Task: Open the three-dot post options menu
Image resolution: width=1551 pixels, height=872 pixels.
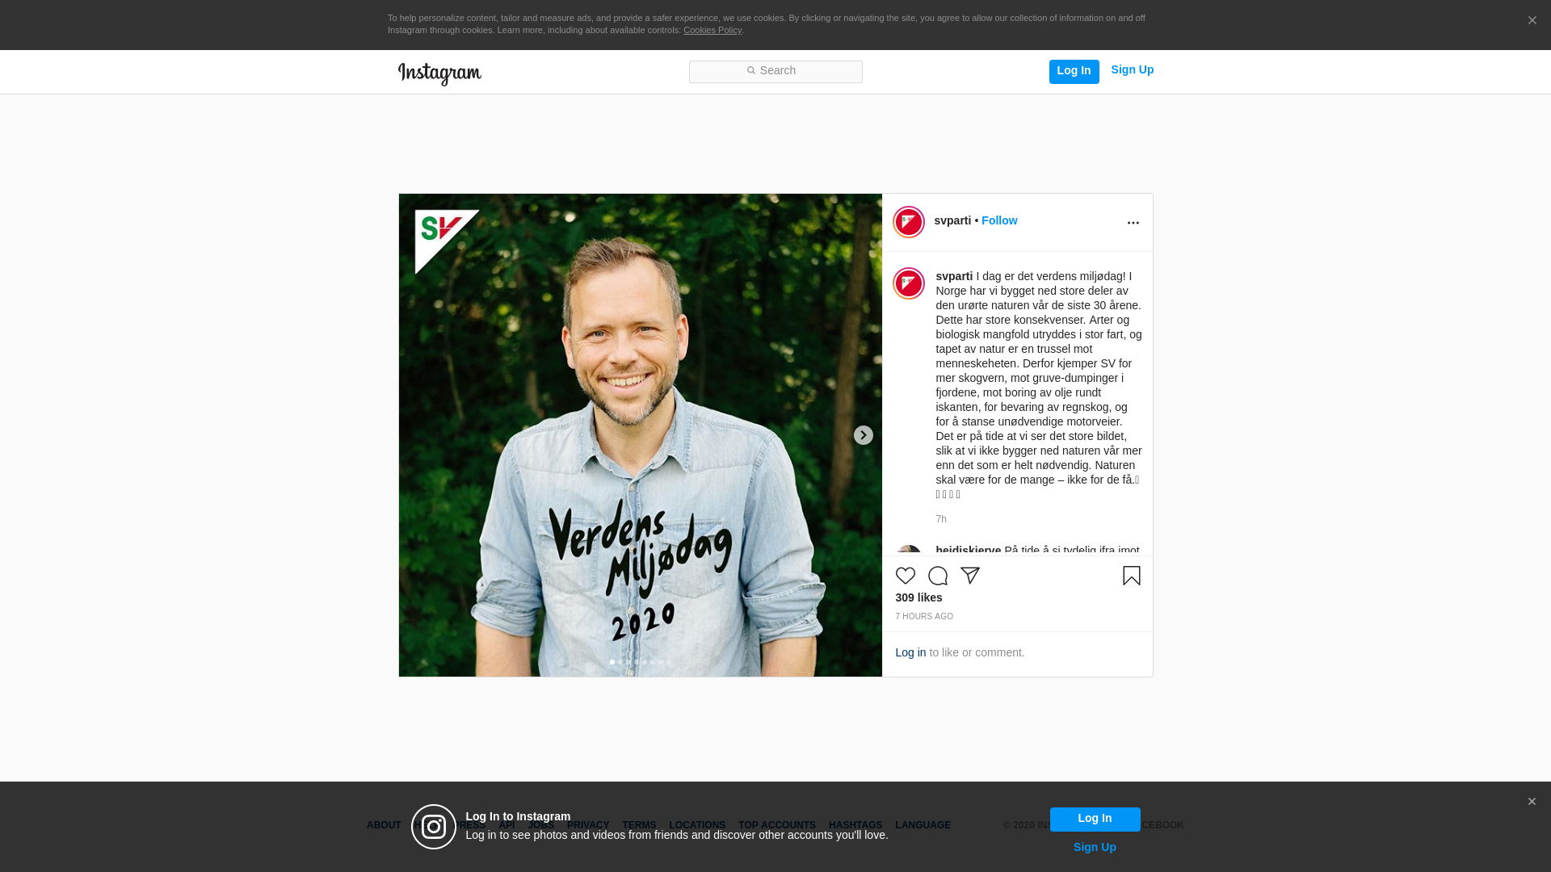Action: pyautogui.click(x=1133, y=223)
